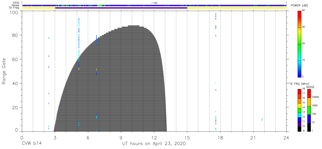Click hour label 6 on the UT axis
Image resolution: width=322 pixels, height=149 pixels.
pyautogui.click(x=88, y=138)
